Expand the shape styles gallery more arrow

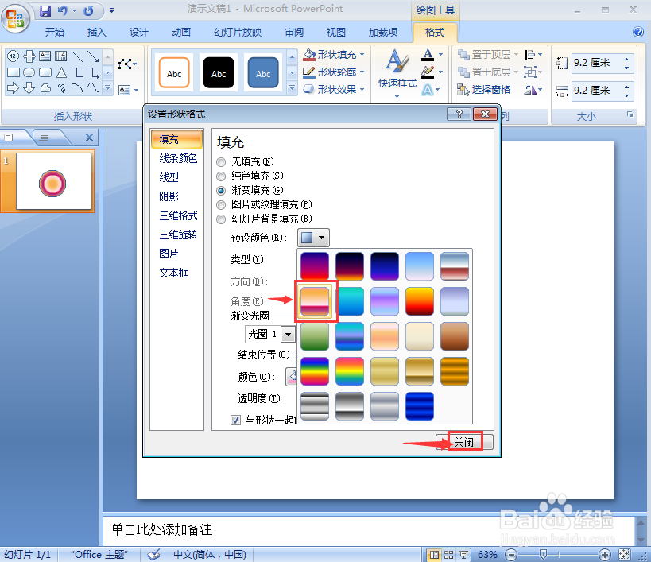pyautogui.click(x=293, y=88)
